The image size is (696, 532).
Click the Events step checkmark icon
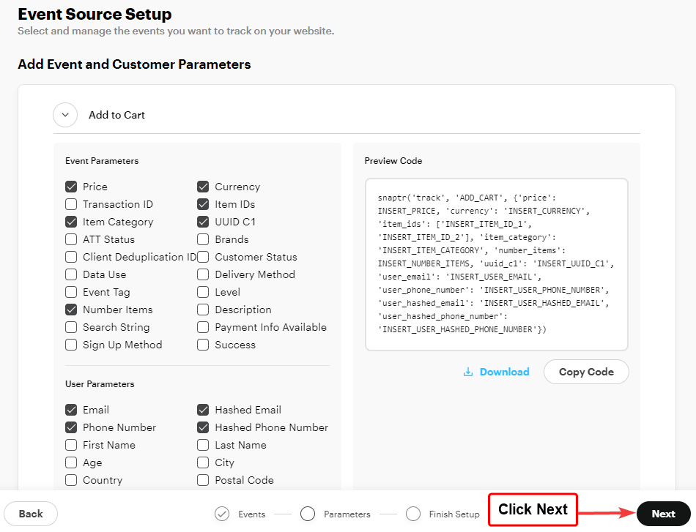point(221,514)
